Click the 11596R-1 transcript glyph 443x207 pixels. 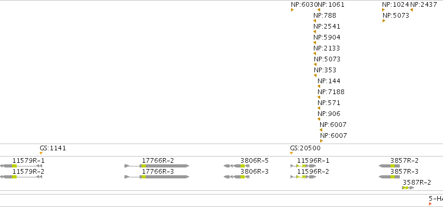[303, 166]
